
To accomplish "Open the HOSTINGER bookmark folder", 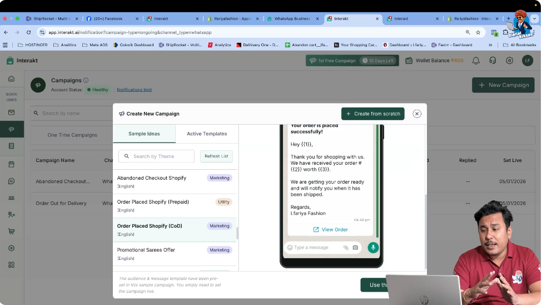I will pyautogui.click(x=32, y=45).
